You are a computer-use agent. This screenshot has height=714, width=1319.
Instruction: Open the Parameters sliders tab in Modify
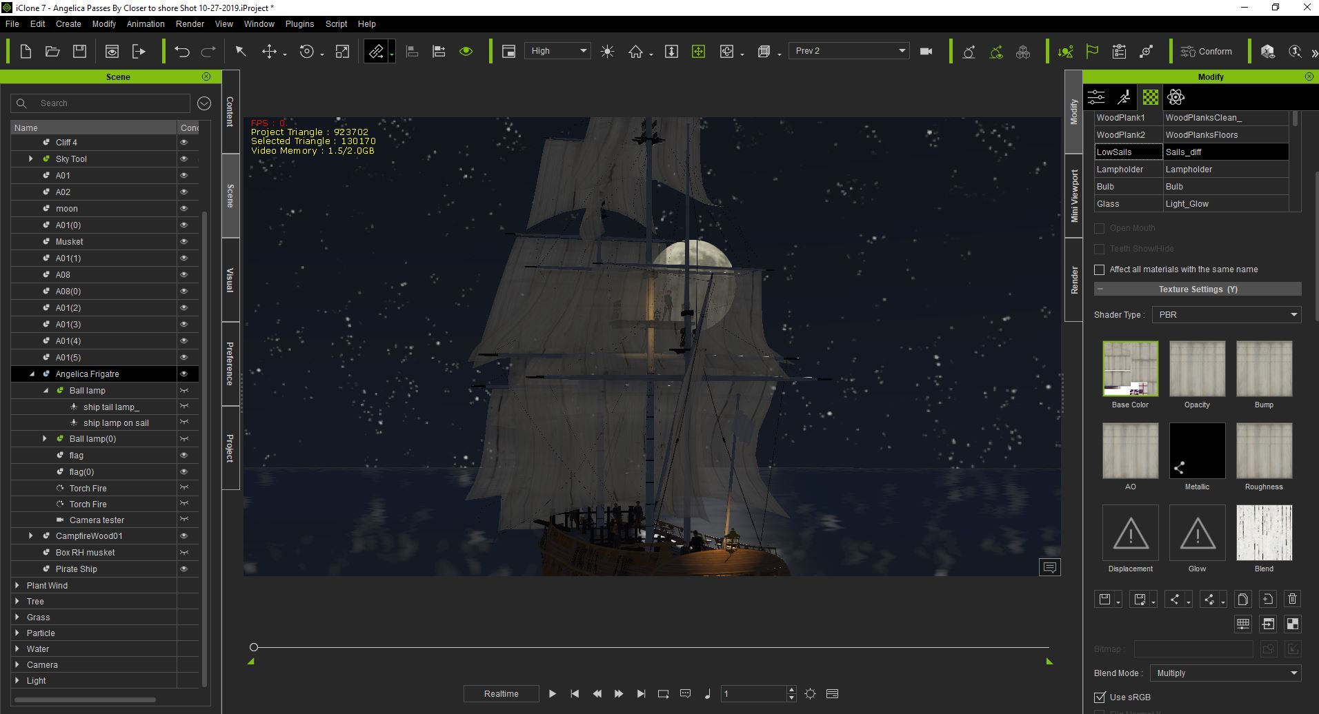pos(1096,97)
